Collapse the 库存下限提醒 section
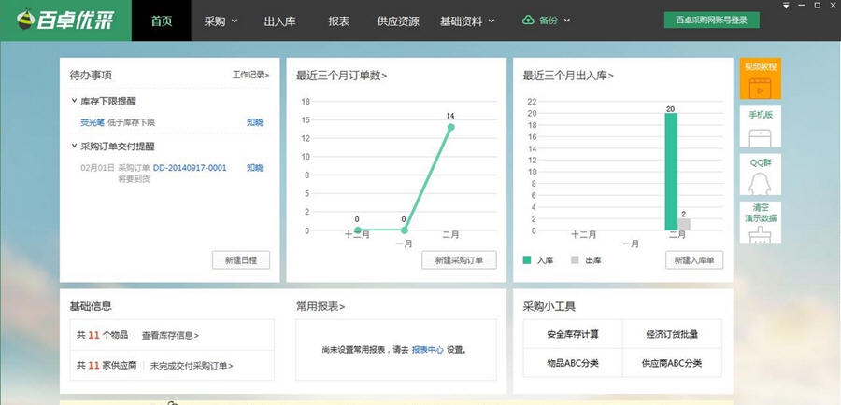Screen dimensions: 841x405 74,101
